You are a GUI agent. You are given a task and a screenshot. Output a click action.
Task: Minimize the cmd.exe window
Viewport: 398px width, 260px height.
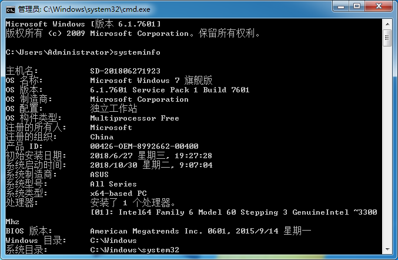pos(340,6)
